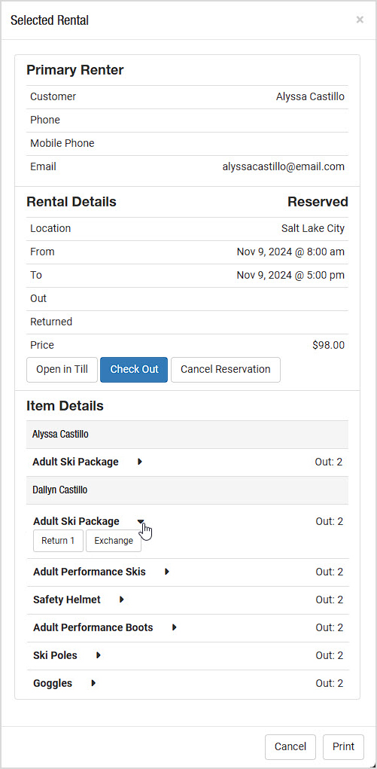Click the Adult Performance Skis item label
Image resolution: width=377 pixels, height=769 pixels.
tap(90, 572)
